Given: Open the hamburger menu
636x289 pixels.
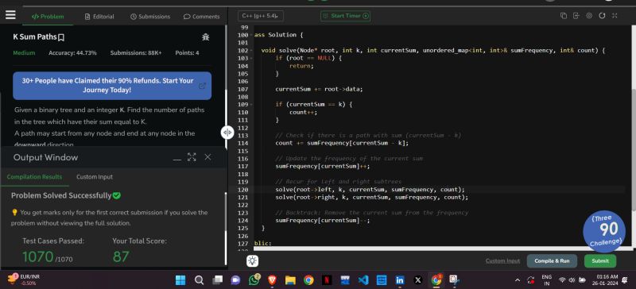Looking at the screenshot, I should coord(10,15).
